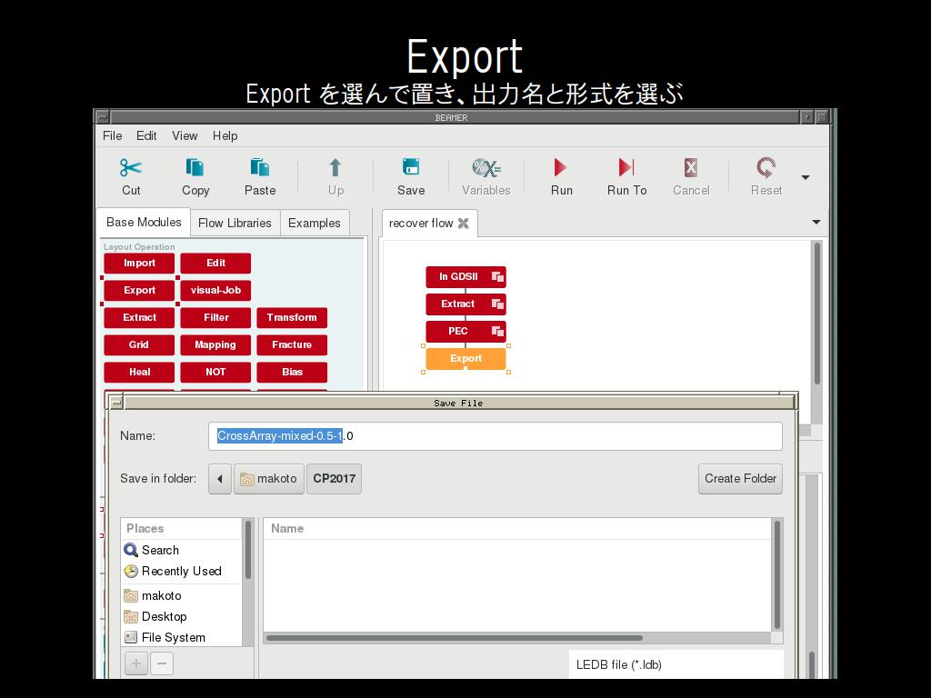The height and width of the screenshot is (698, 931).
Task: Select the Edit module
Action: [x=215, y=263]
